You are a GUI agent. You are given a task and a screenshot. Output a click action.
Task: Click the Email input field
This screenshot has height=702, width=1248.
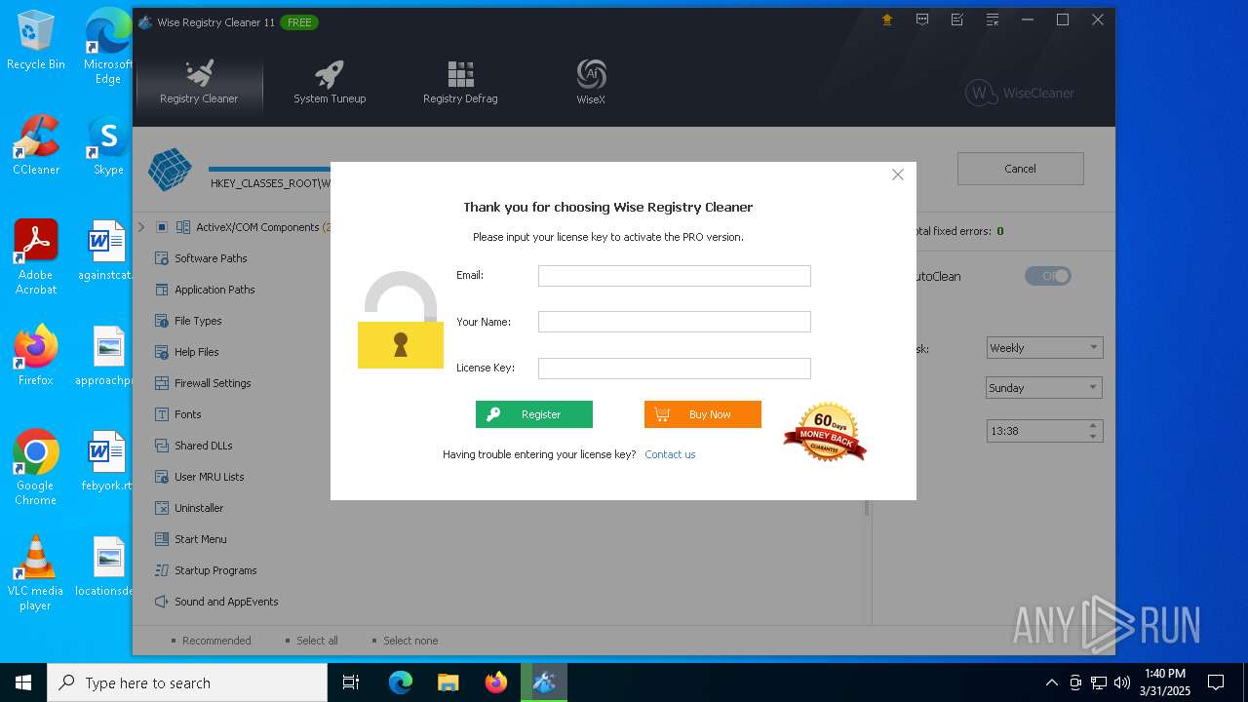tap(674, 276)
